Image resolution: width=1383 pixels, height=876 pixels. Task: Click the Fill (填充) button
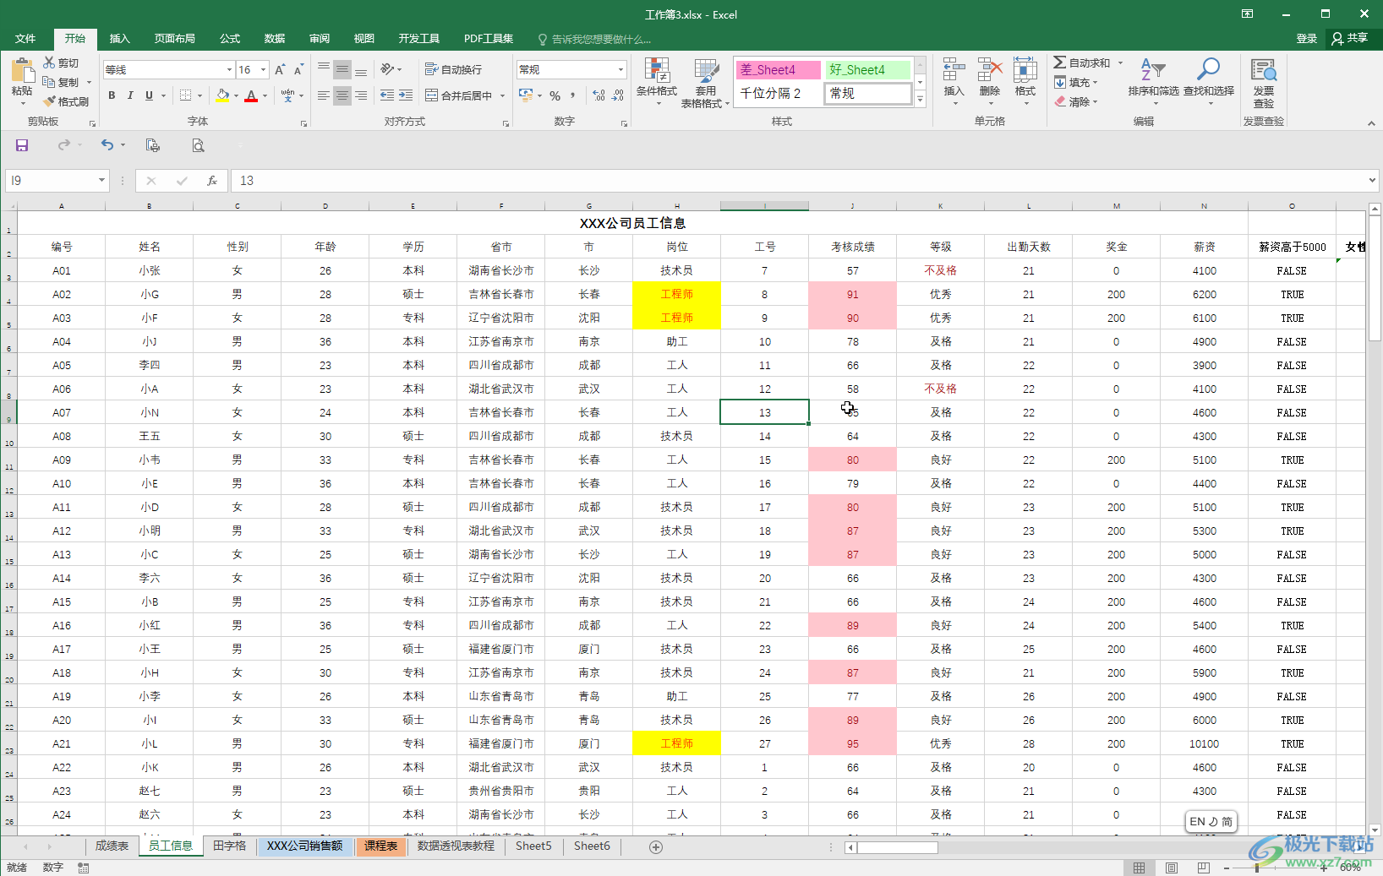pos(1075,82)
